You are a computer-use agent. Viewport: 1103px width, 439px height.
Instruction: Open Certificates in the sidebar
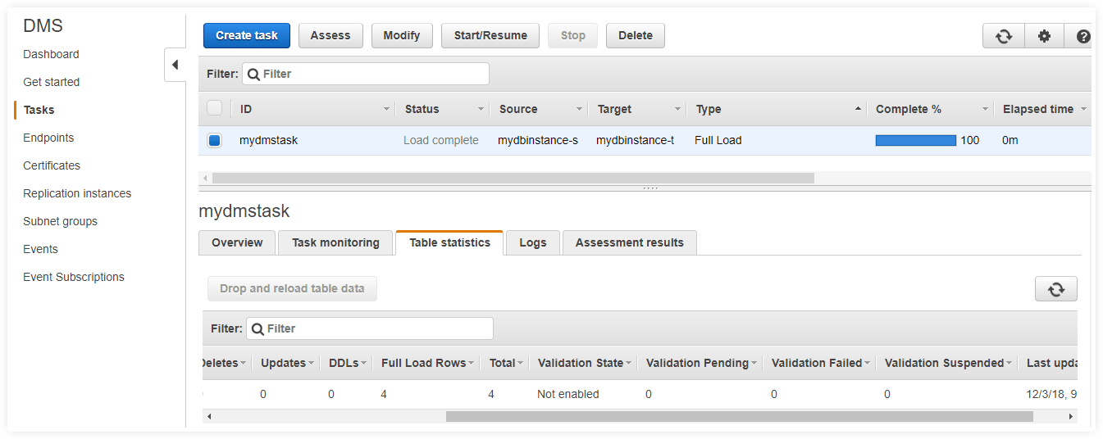pos(52,165)
